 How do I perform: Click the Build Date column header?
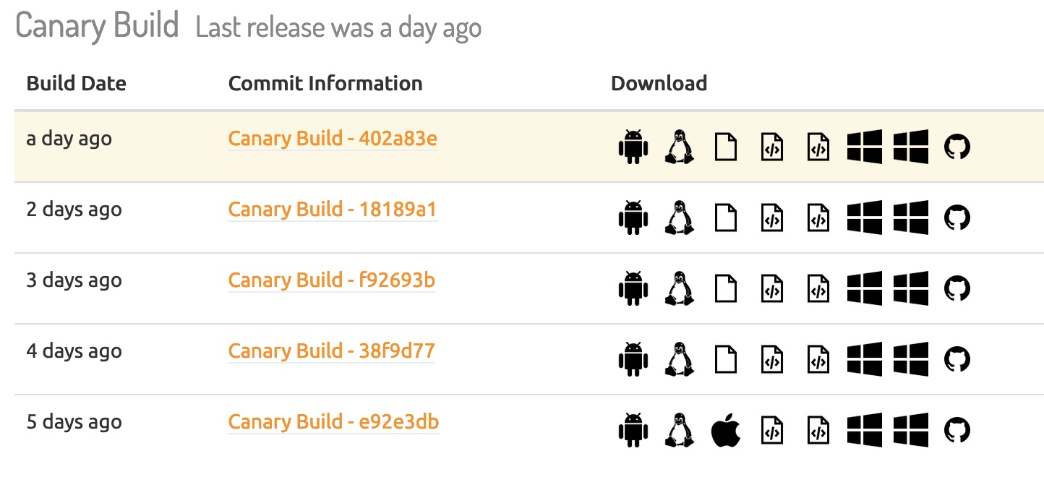coord(77,84)
